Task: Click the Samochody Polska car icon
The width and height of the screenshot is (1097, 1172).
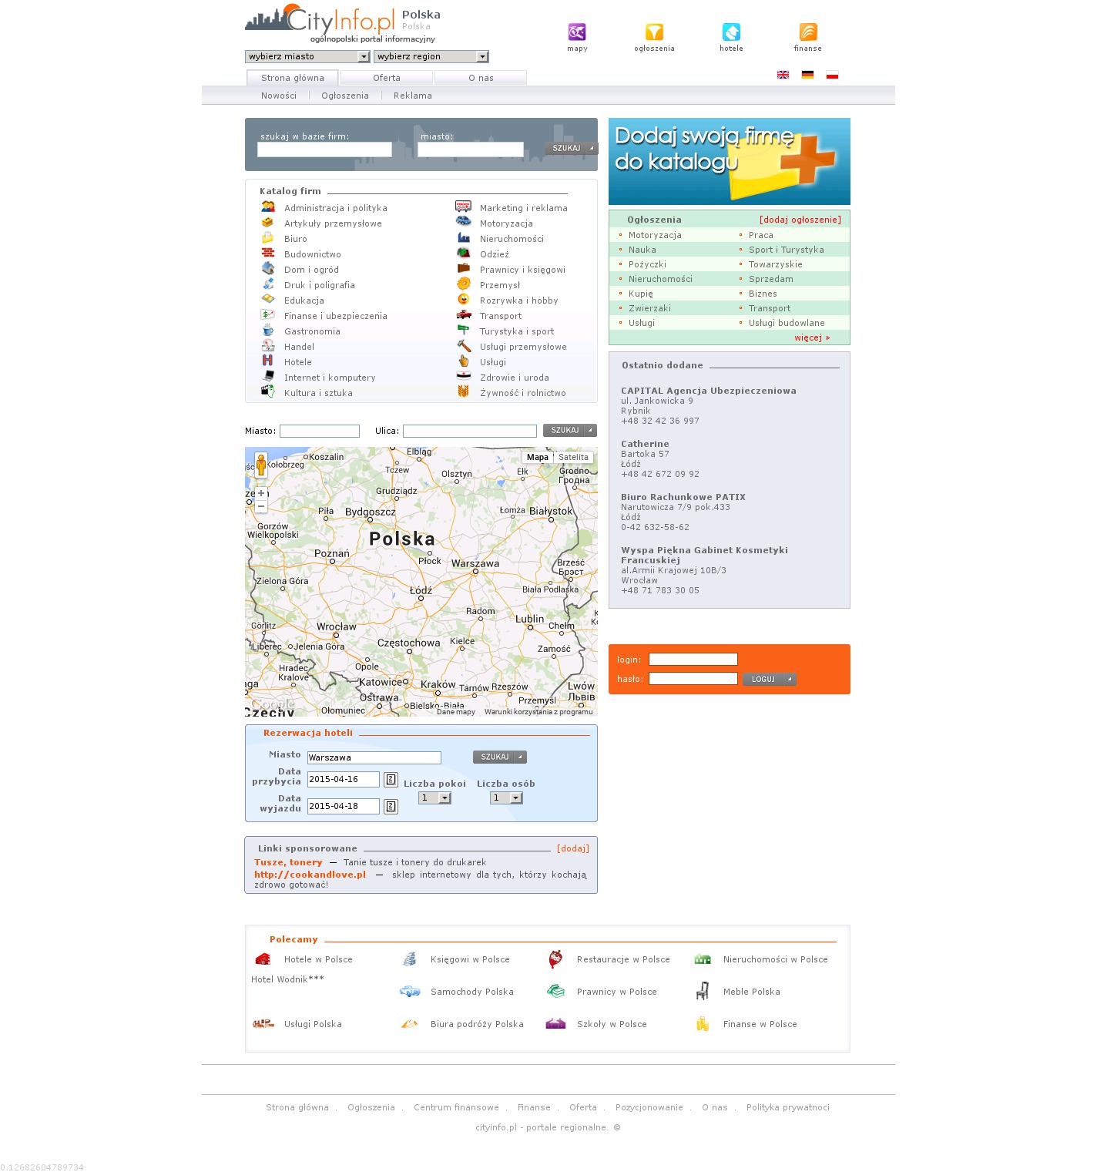Action: [x=410, y=992]
